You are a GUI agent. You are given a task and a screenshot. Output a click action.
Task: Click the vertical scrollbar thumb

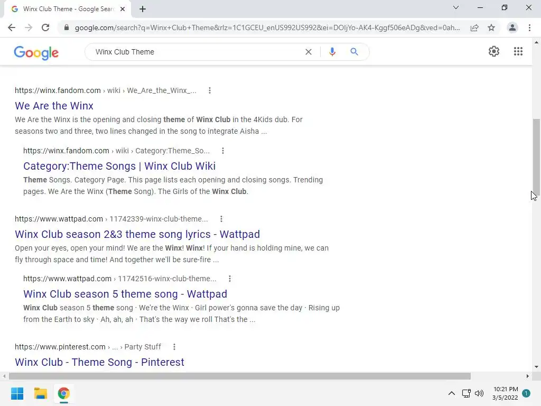coord(536,158)
